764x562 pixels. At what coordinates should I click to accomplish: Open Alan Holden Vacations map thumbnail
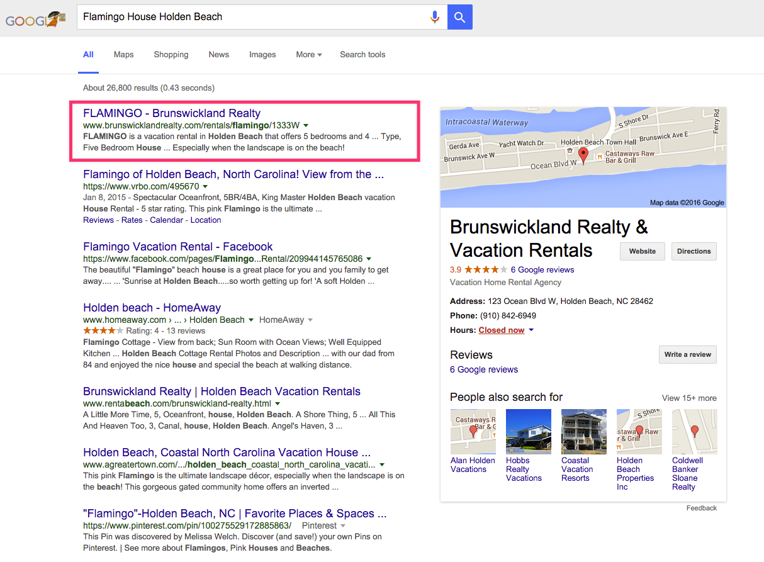[x=473, y=432]
